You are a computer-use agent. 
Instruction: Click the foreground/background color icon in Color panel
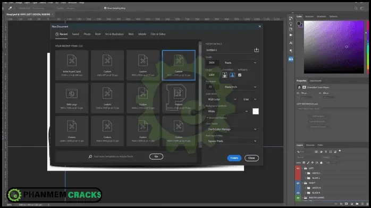(300, 24)
